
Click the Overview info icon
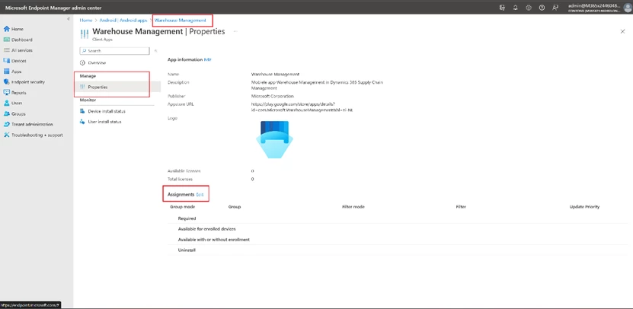tap(83, 63)
